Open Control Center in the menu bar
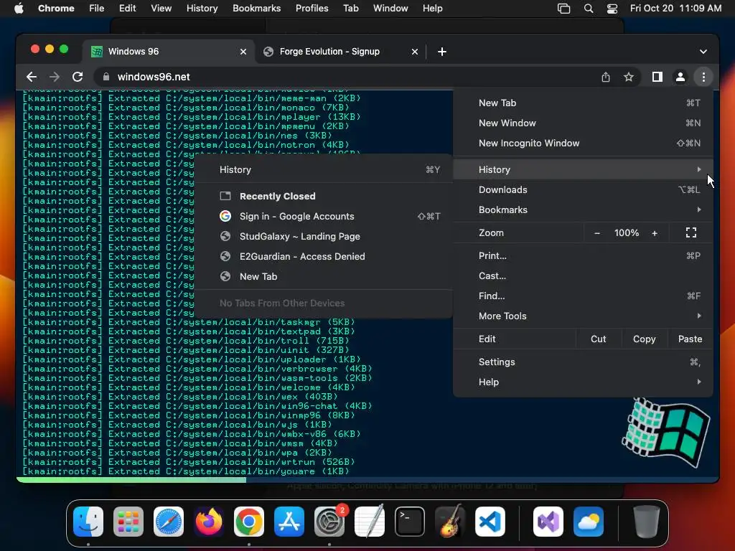Image resolution: width=735 pixels, height=551 pixels. (612, 9)
